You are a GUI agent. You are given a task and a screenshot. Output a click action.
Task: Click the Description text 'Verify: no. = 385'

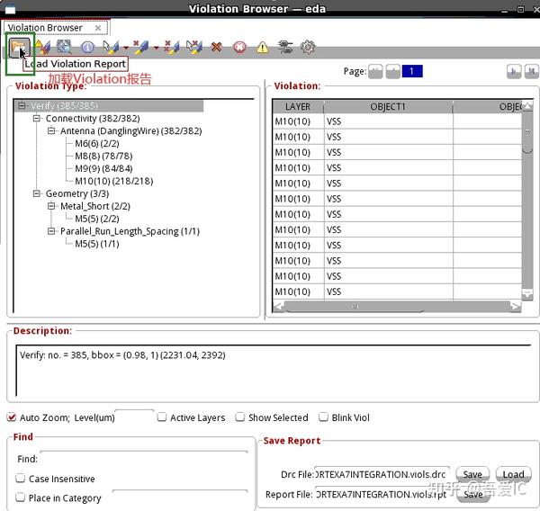(53, 355)
